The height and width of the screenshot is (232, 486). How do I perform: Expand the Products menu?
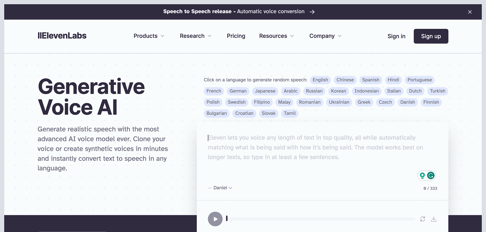tap(149, 36)
